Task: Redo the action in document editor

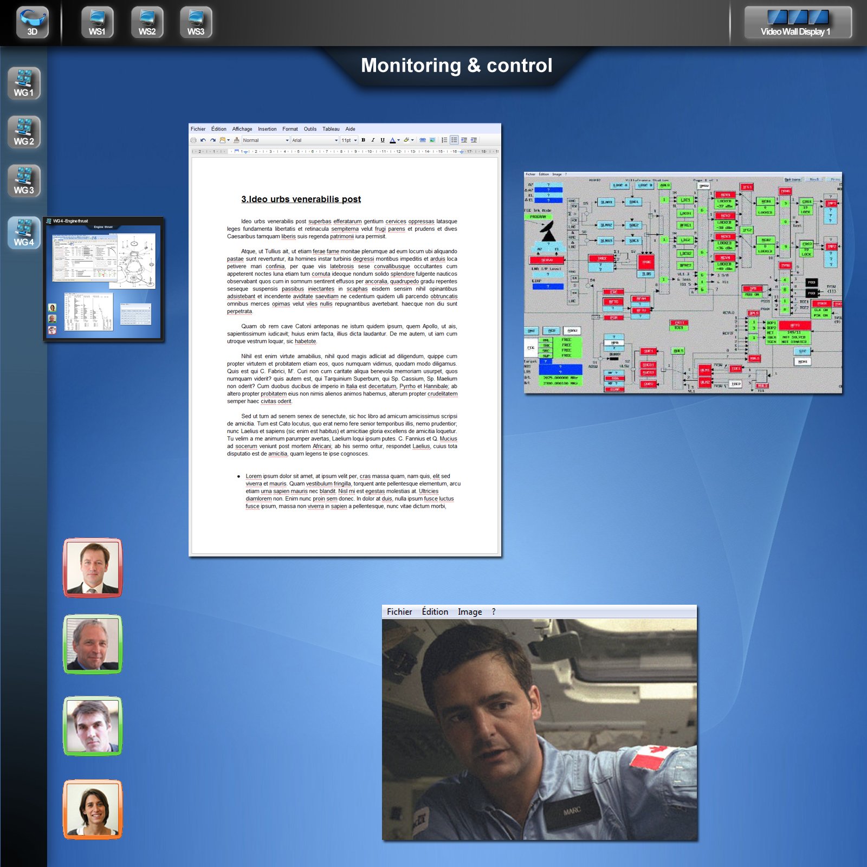Action: (213, 140)
